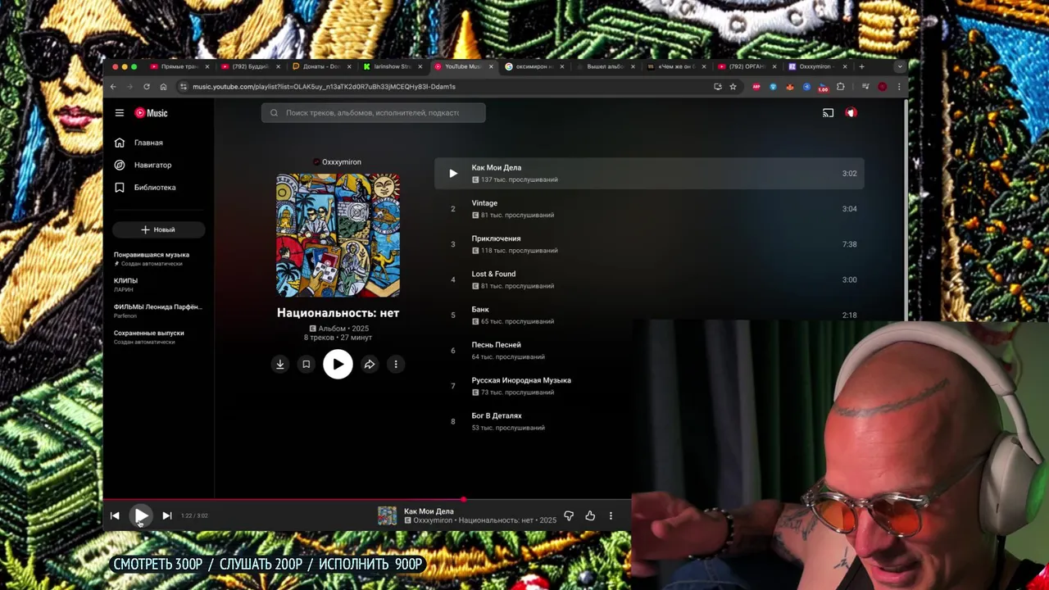Like the current song
This screenshot has width=1049, height=590.
590,515
